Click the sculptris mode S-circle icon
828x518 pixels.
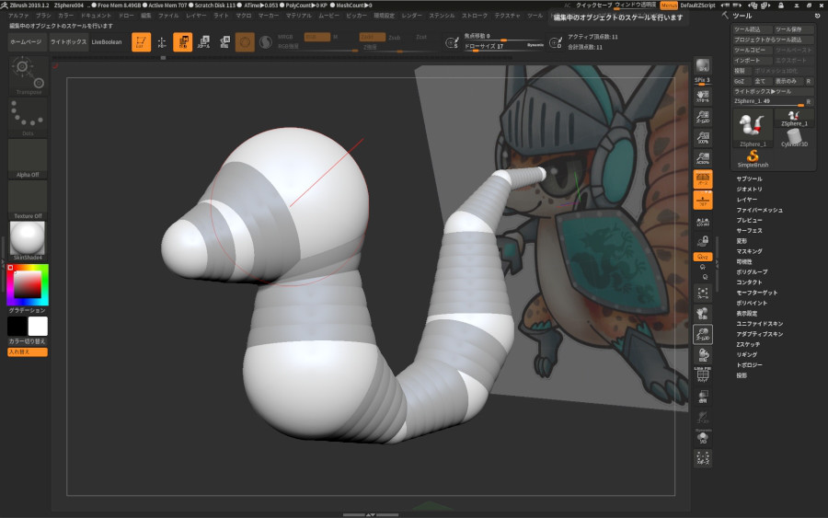pos(266,42)
